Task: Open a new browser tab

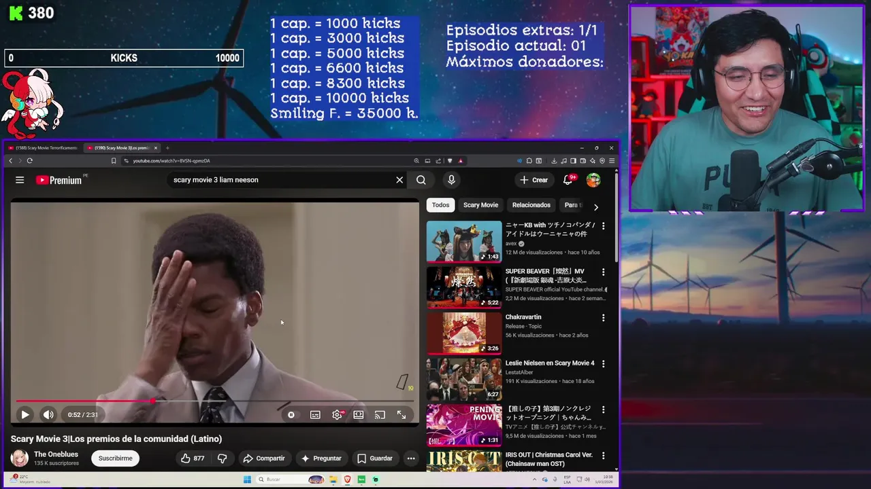Action: coord(167,148)
